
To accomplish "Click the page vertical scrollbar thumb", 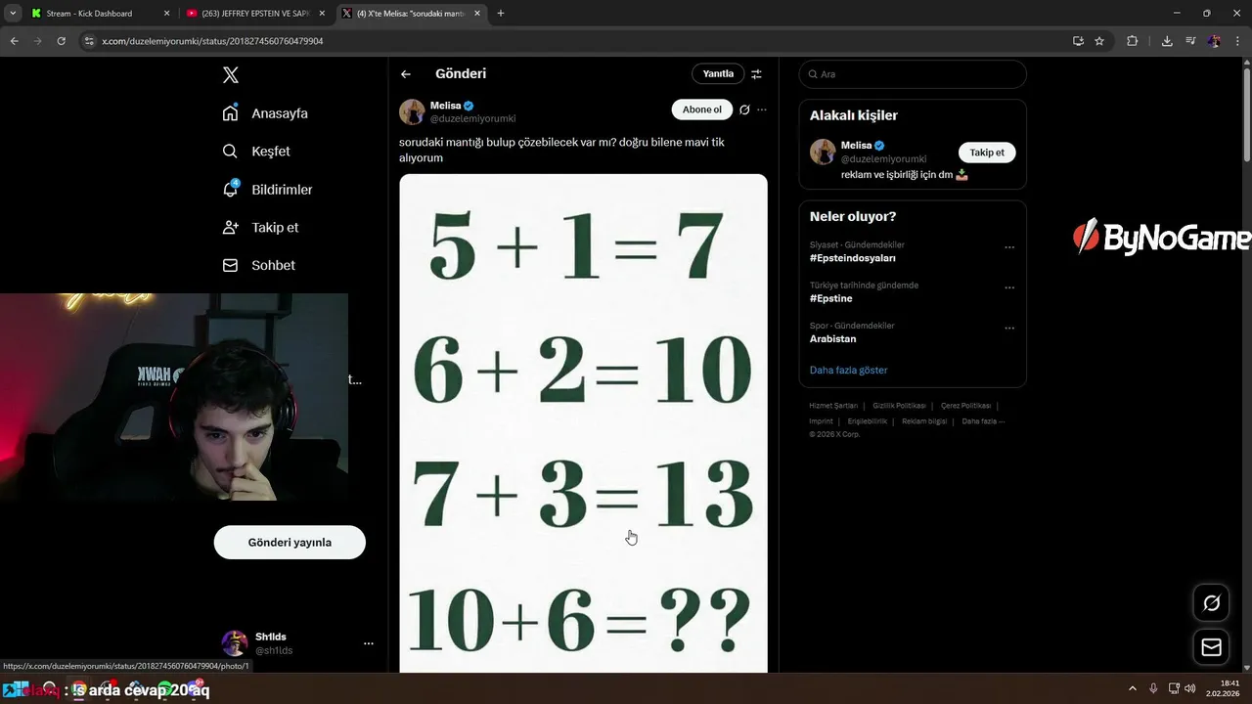I will [1246, 112].
